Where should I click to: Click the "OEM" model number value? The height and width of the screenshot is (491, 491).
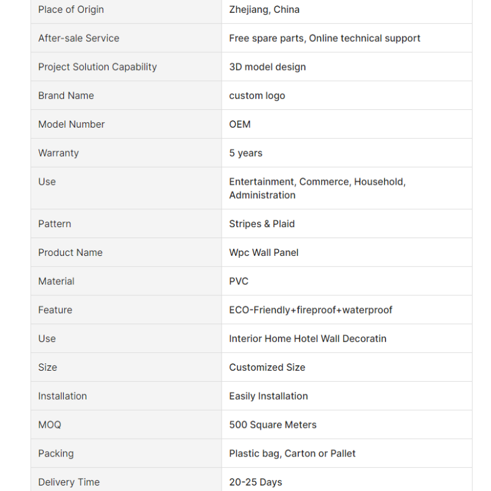tap(240, 124)
